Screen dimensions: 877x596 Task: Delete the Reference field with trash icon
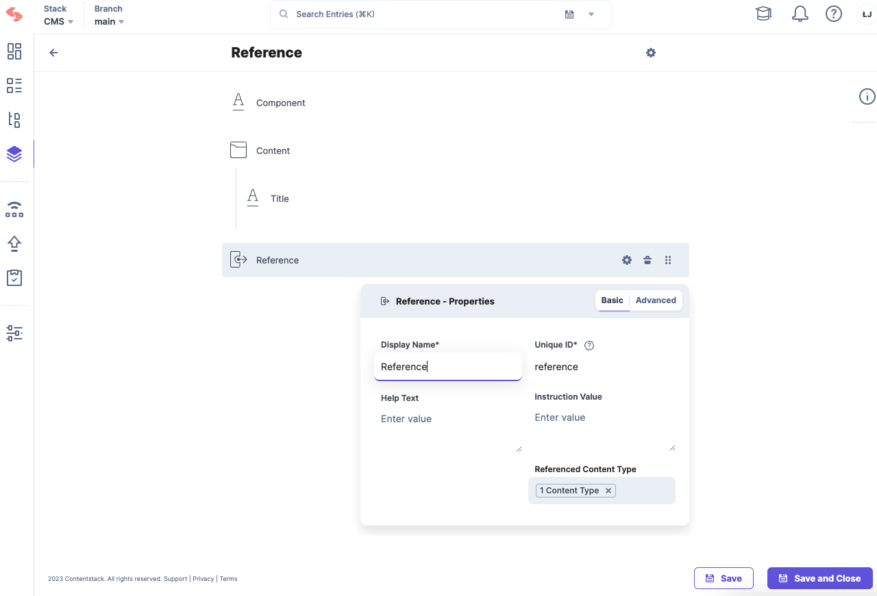click(x=647, y=260)
